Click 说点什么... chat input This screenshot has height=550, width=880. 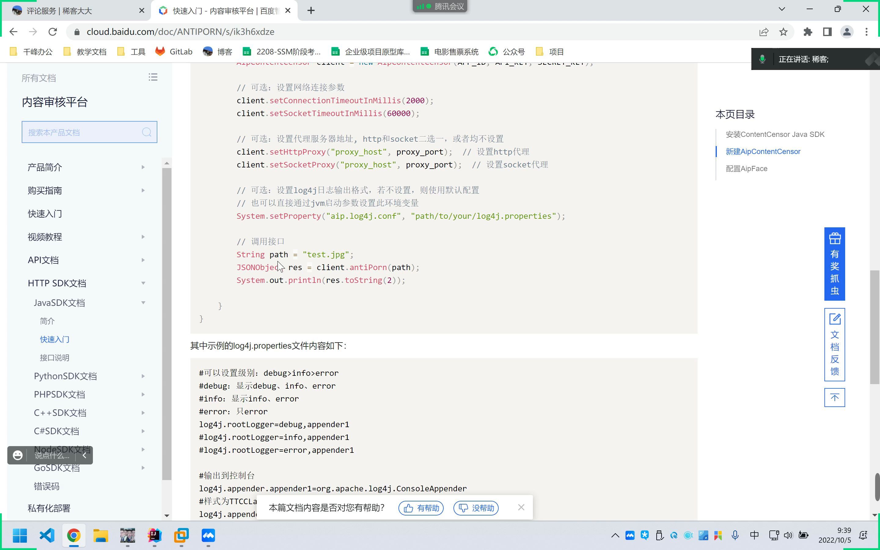[52, 455]
